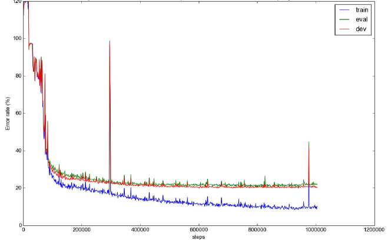Click the y-axis tick label 60
391x240 pixels.
pyautogui.click(x=18, y=113)
